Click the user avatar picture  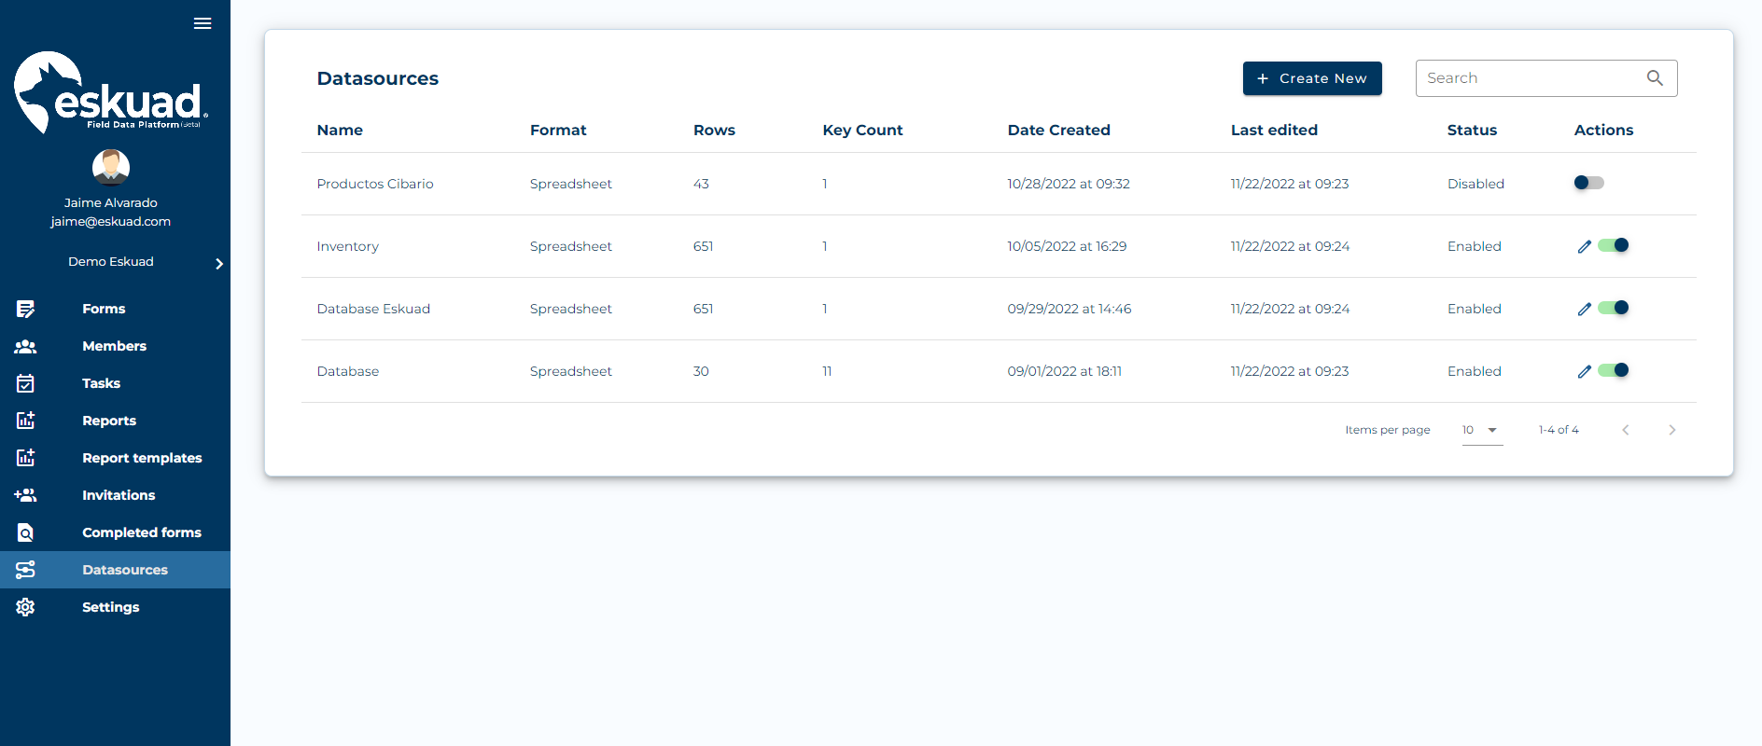(111, 168)
